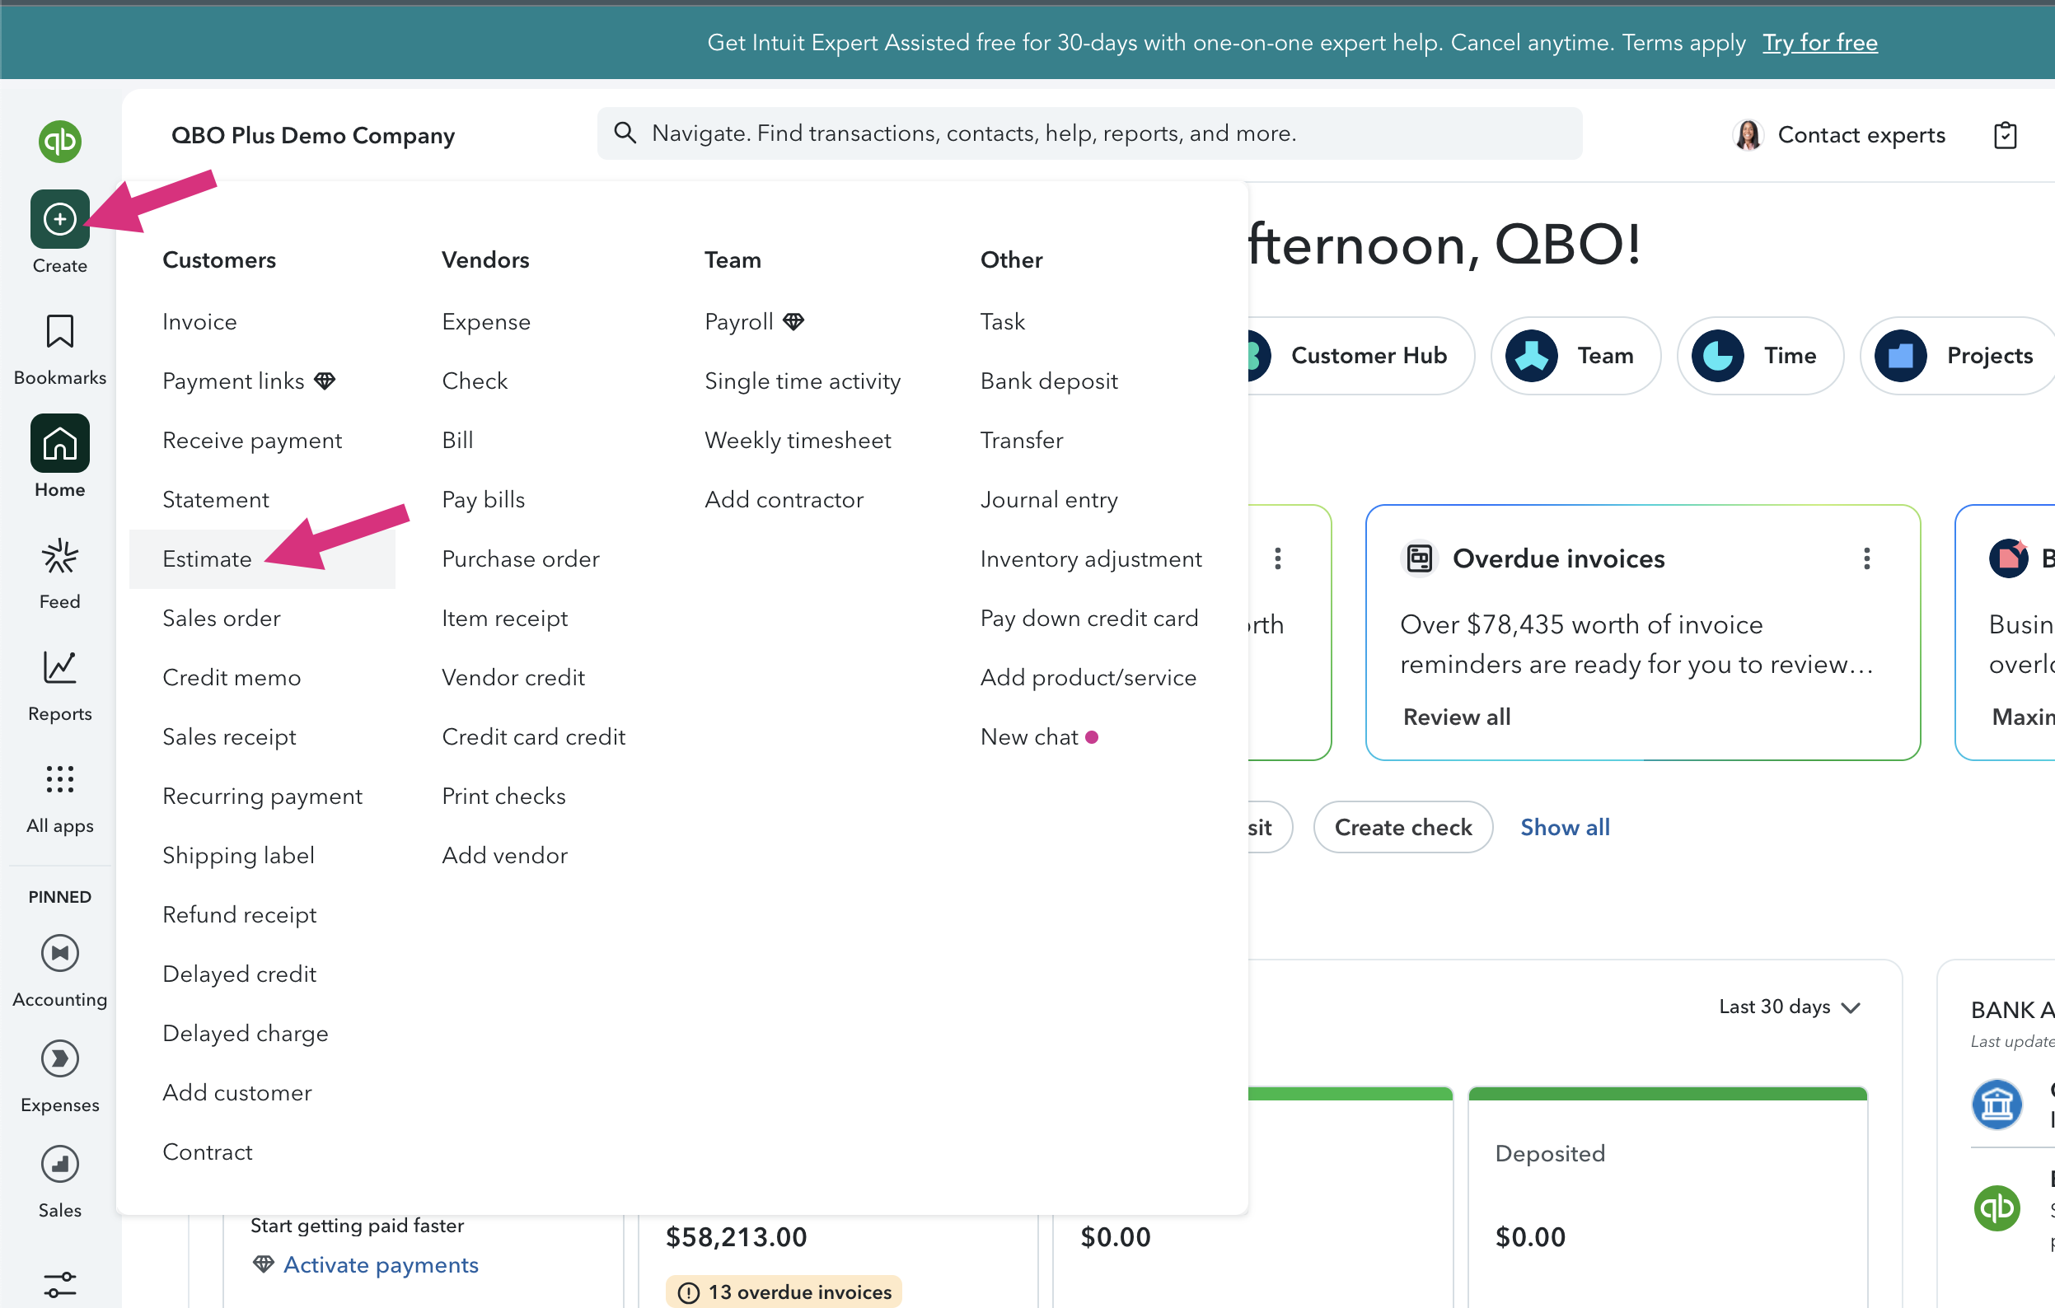Open the All apps grid icon
Viewport: 2055px width, 1308px height.
click(59, 779)
